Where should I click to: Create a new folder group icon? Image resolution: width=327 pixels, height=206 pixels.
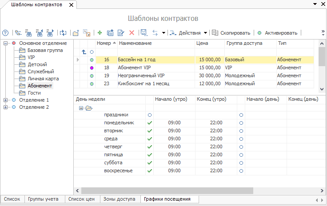click(x=76, y=33)
